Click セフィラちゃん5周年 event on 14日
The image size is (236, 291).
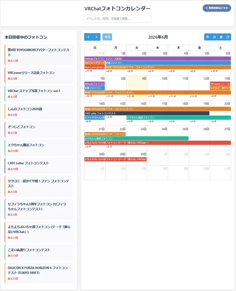click(x=95, y=118)
